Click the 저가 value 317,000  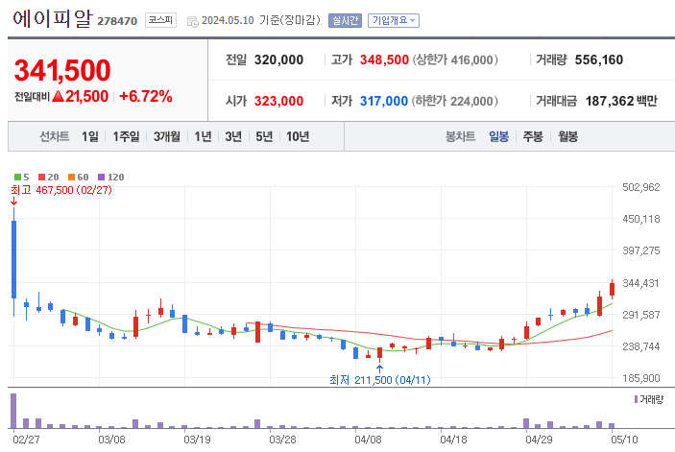(383, 101)
